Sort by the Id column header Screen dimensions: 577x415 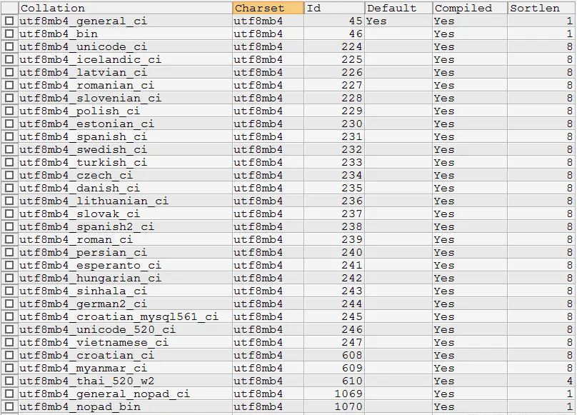334,8
